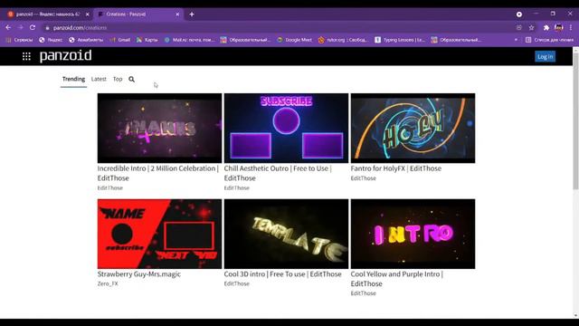This screenshot has width=579, height=326.
Task: Open a new browser tab
Action: click(x=192, y=14)
